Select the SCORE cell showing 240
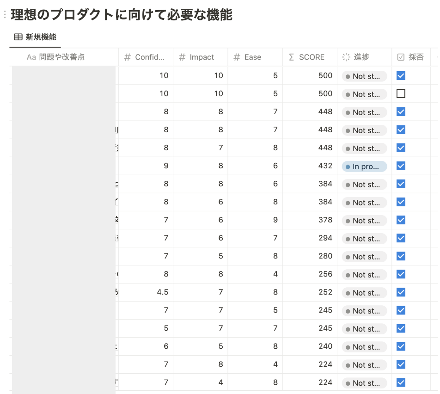Screen dimensions: 440x394 (x=310, y=346)
